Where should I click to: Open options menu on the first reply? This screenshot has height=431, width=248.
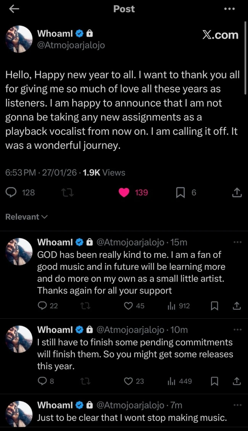tap(237, 242)
